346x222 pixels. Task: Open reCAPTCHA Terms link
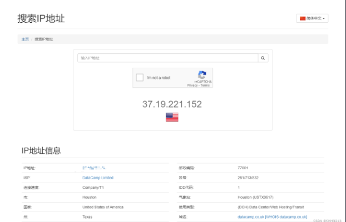[205, 85]
